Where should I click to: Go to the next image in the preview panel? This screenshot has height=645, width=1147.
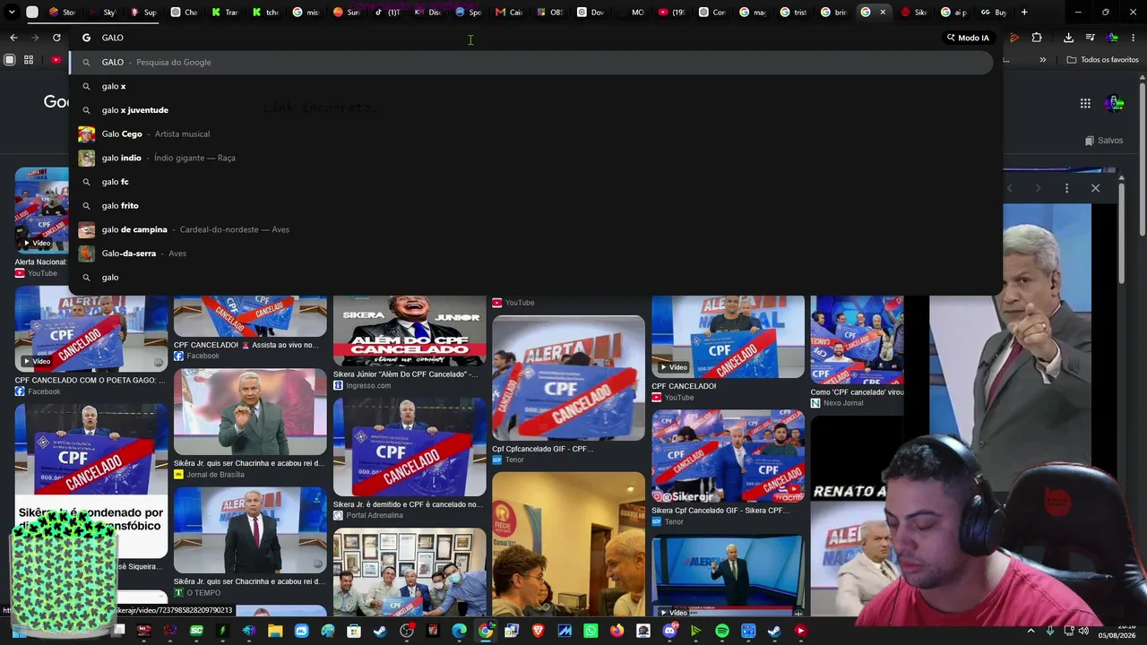(x=1038, y=188)
